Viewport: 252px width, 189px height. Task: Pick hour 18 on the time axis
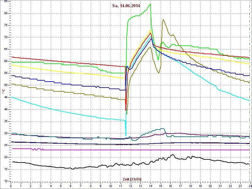[x=191, y=186]
